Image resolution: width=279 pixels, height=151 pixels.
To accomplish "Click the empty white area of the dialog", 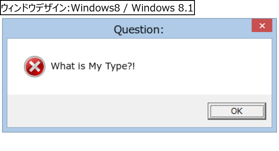I will 196,67.
